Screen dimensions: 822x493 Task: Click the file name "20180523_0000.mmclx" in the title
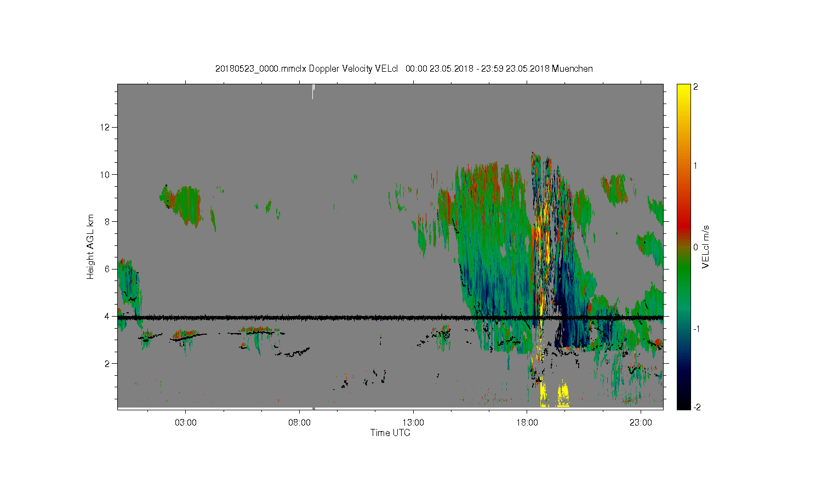261,68
